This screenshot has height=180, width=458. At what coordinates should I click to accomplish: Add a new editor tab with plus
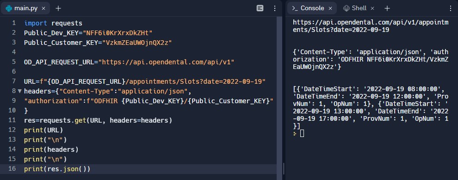[58, 8]
